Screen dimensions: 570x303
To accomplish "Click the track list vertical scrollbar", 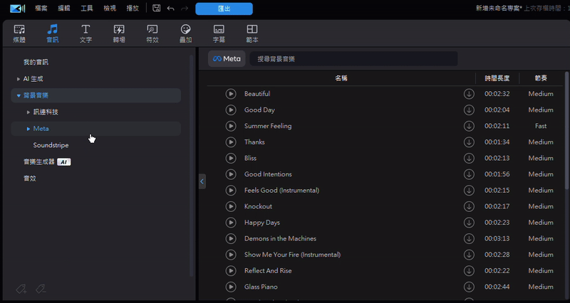I will pos(567,131).
